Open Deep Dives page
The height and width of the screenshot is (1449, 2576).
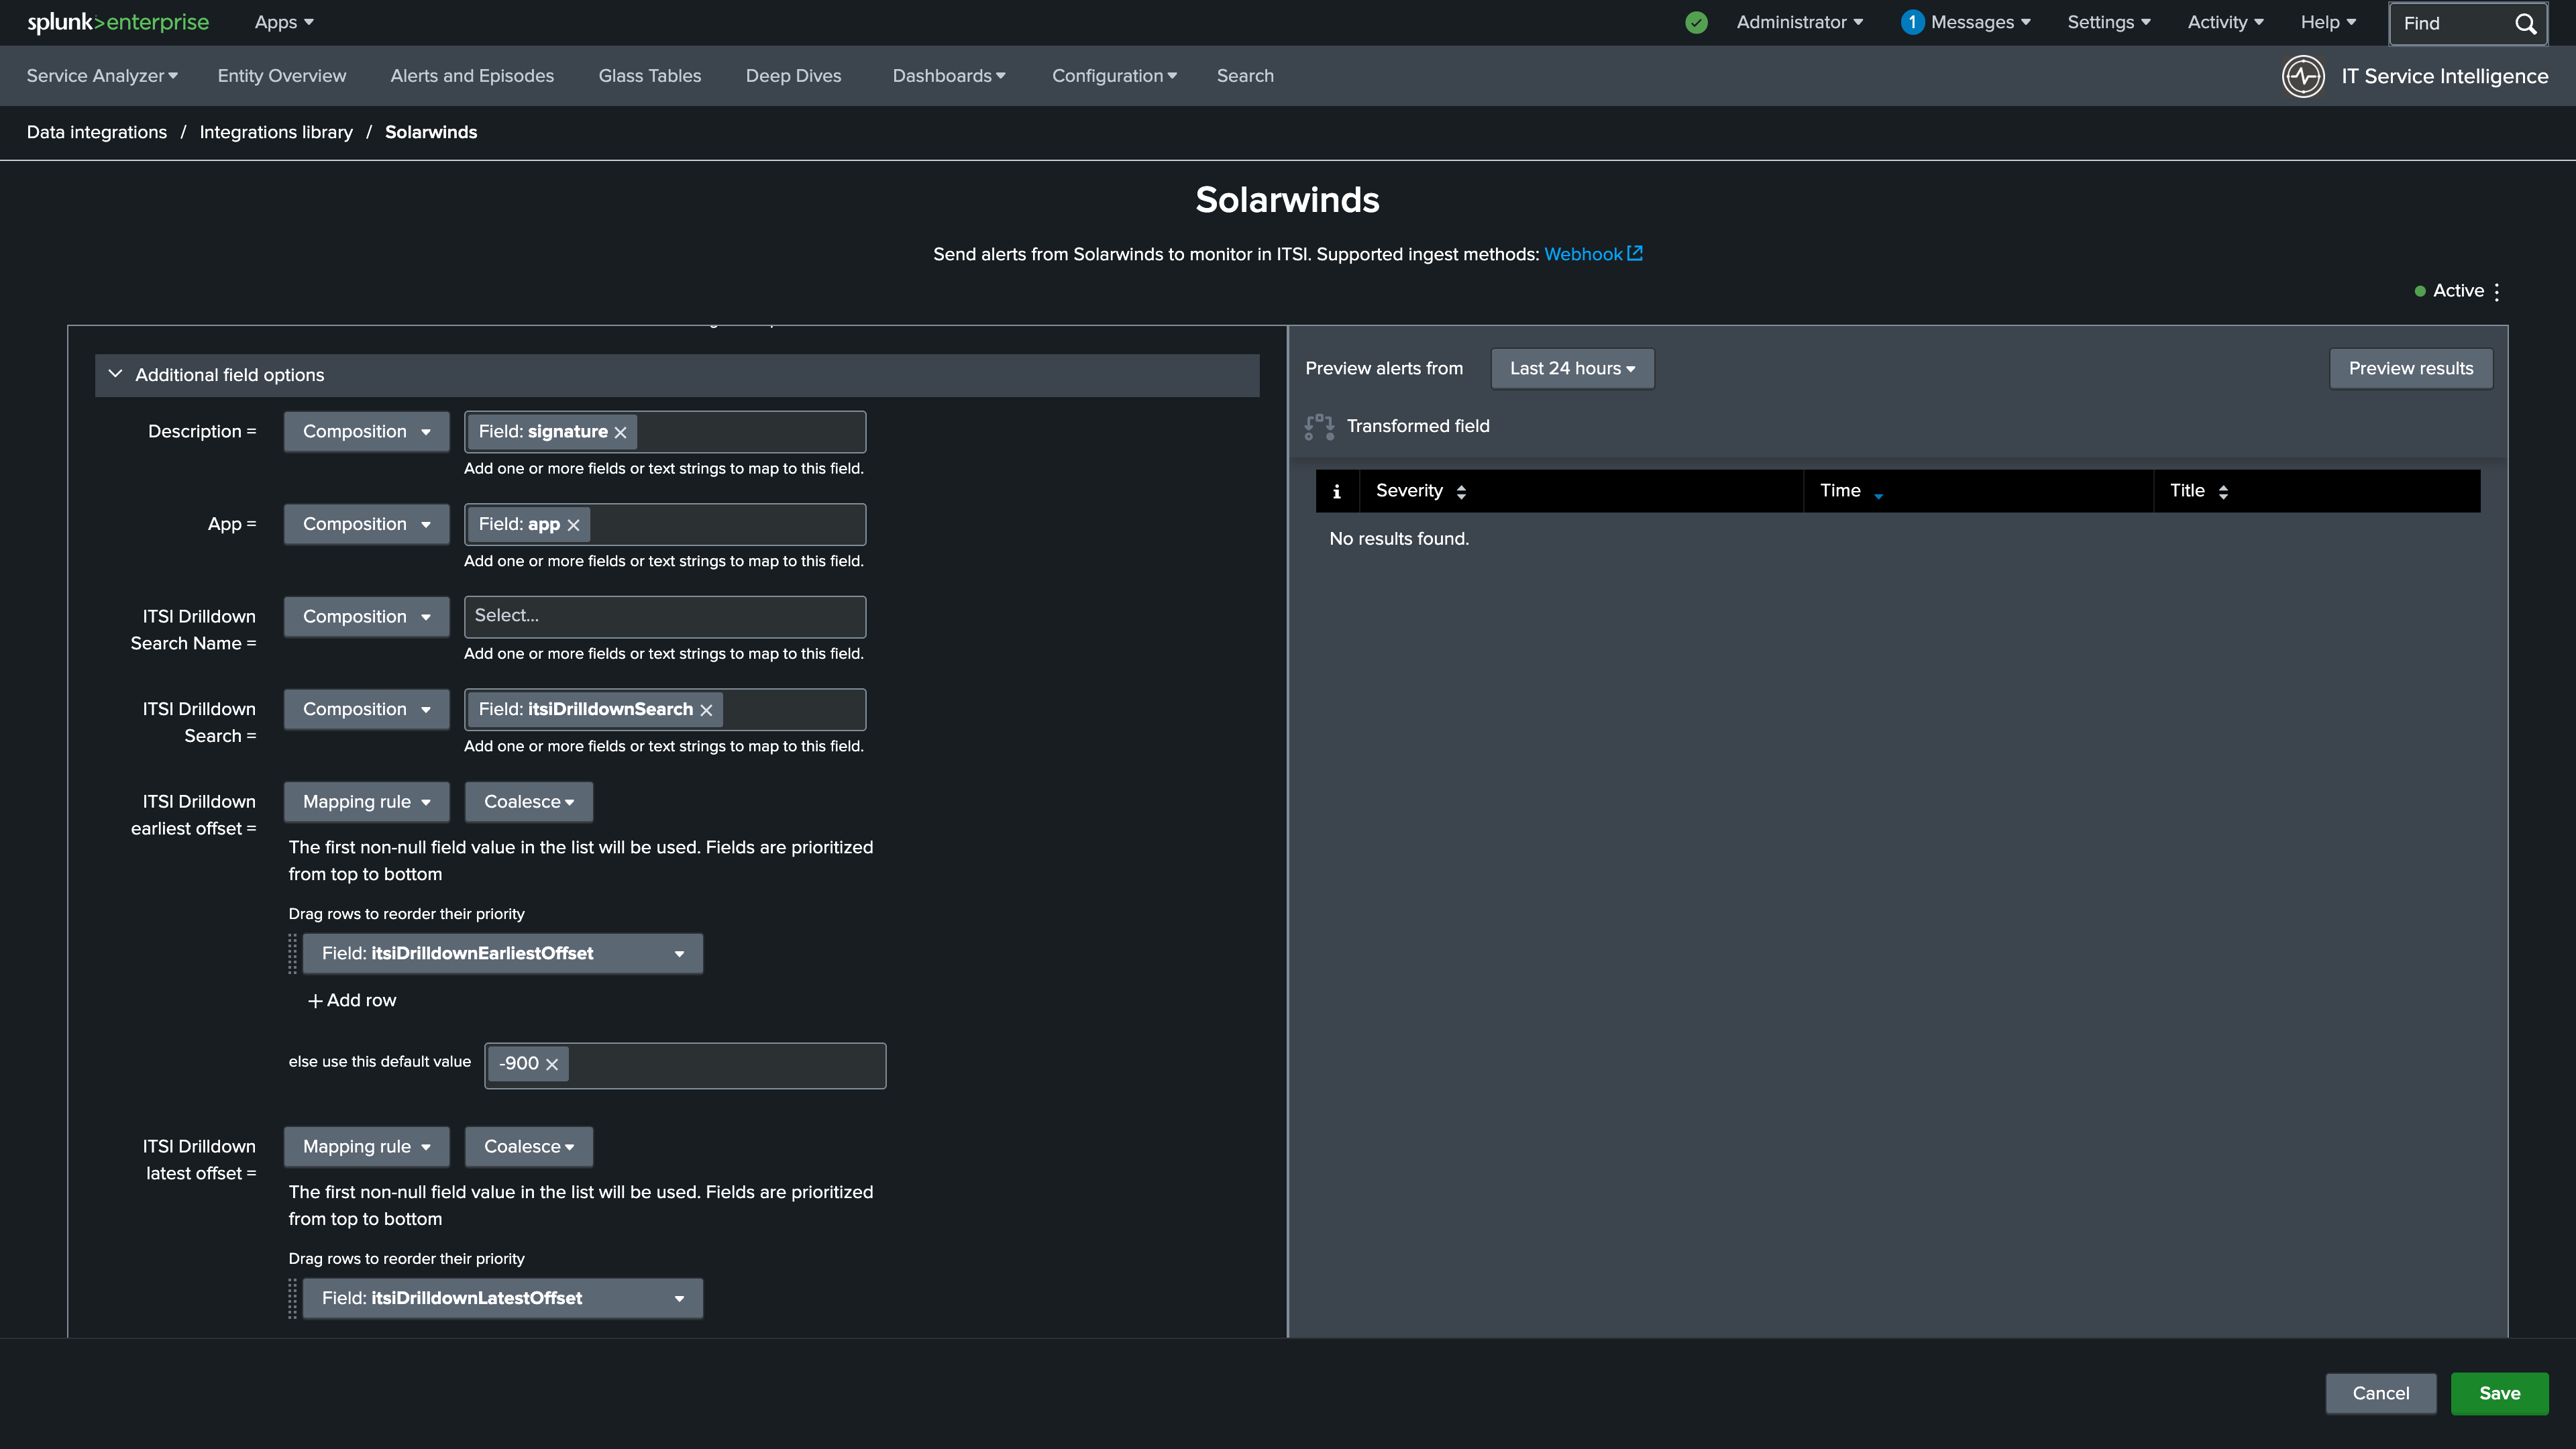794,76
